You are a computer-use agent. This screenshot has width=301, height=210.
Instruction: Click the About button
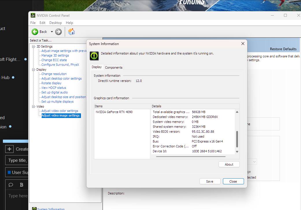(x=229, y=164)
